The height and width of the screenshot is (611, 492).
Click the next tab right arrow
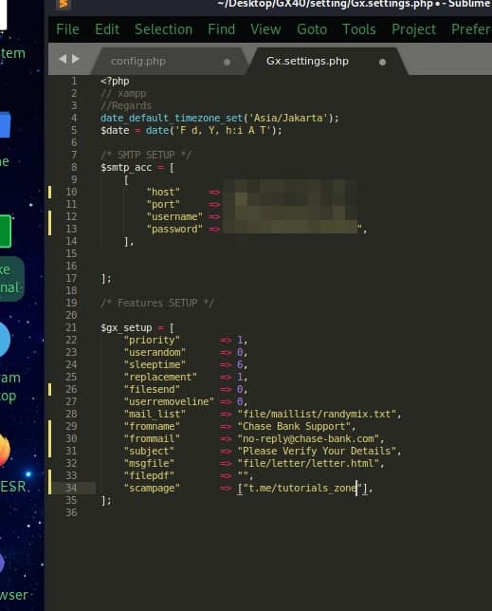76,59
